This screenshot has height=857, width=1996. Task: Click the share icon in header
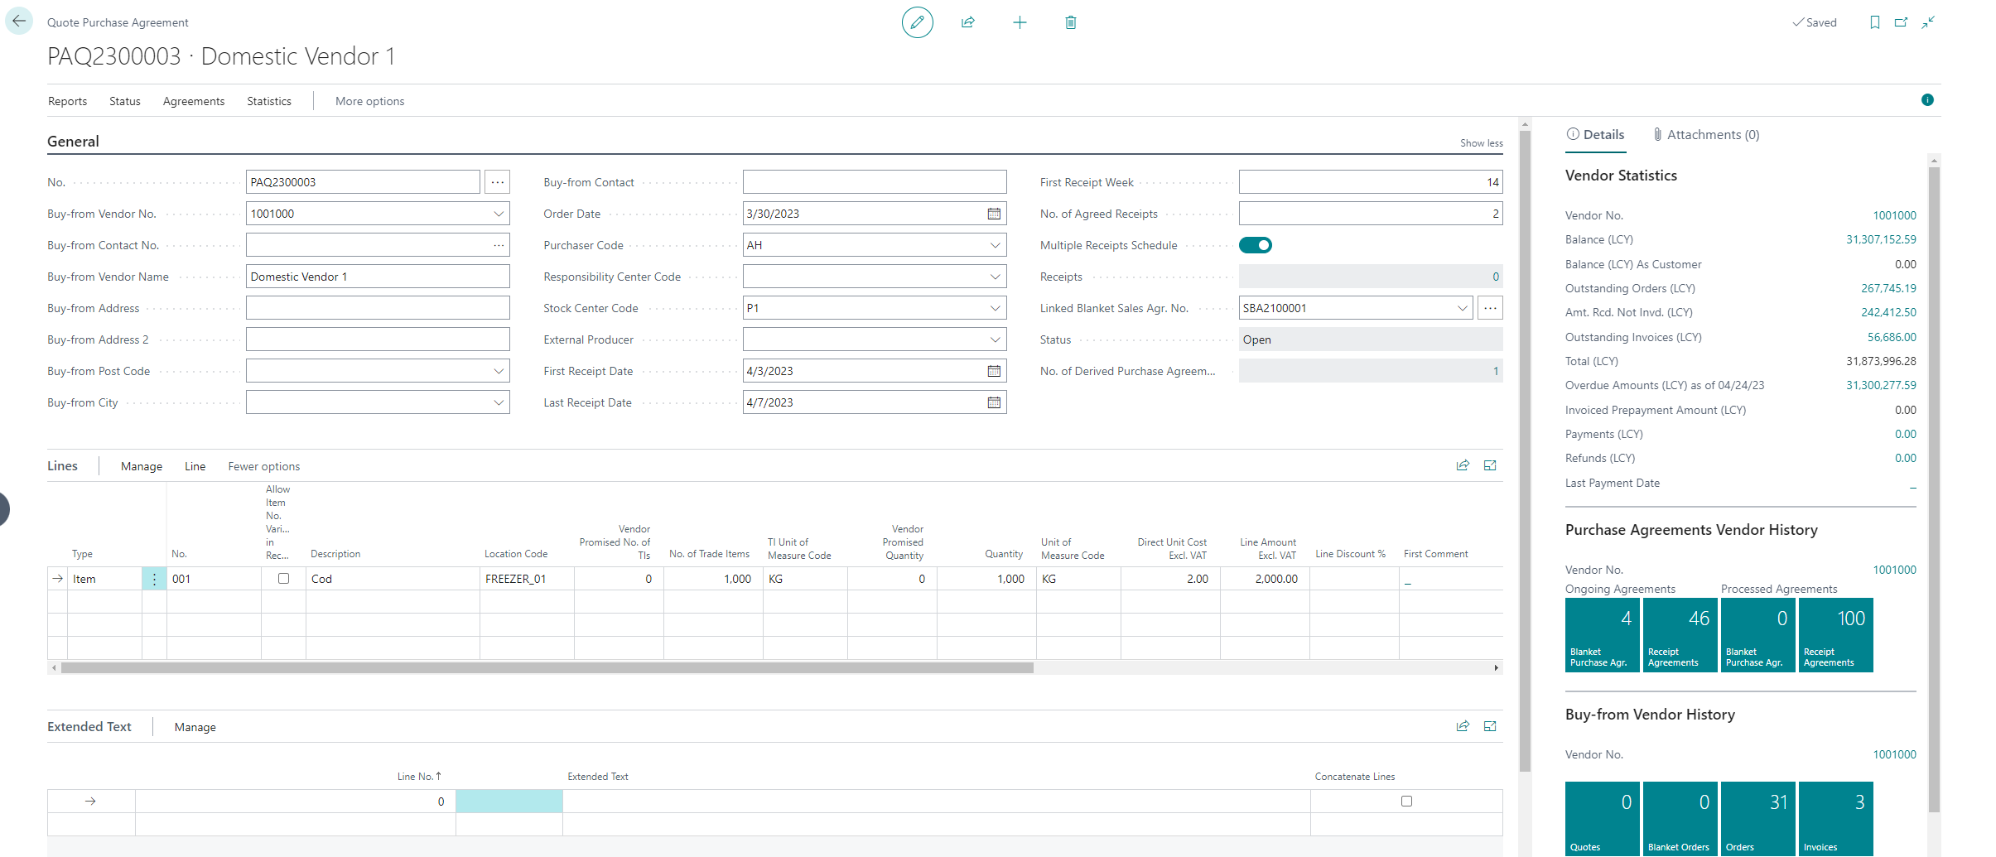(967, 22)
